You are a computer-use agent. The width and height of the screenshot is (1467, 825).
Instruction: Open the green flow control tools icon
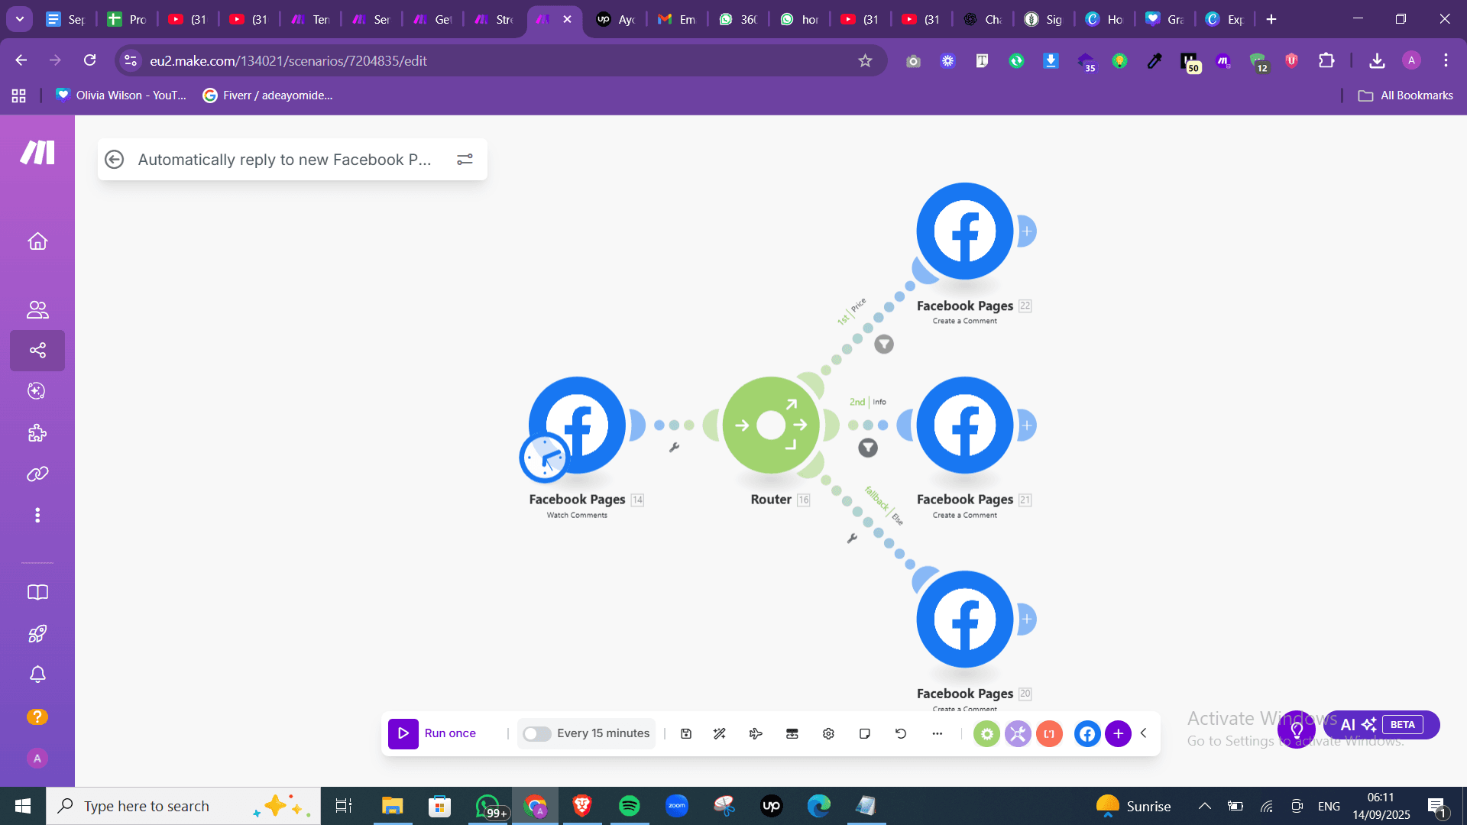[x=986, y=734]
